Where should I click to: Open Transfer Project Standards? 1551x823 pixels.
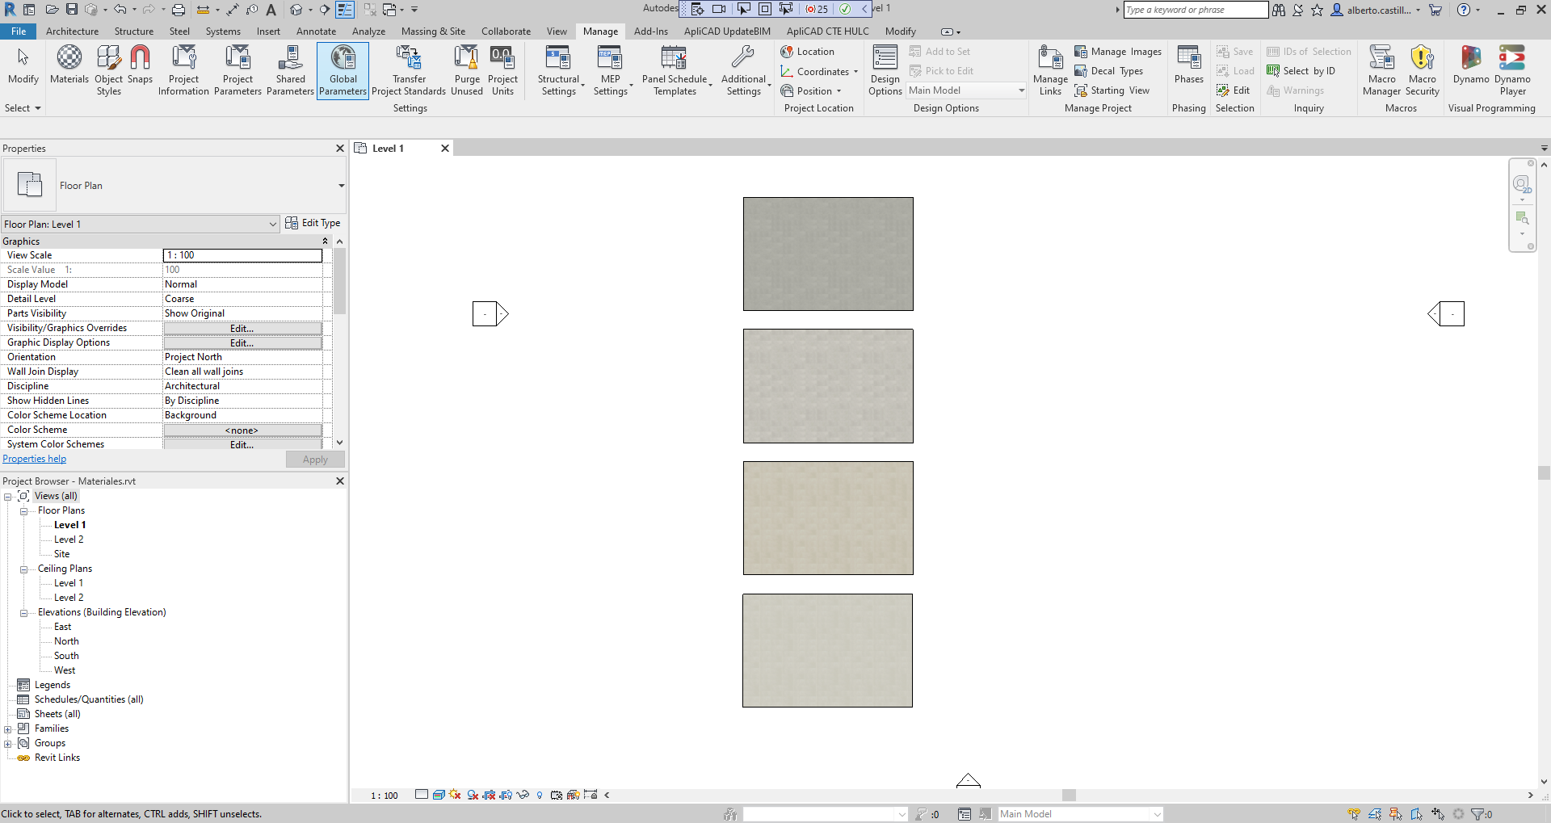[x=409, y=69]
